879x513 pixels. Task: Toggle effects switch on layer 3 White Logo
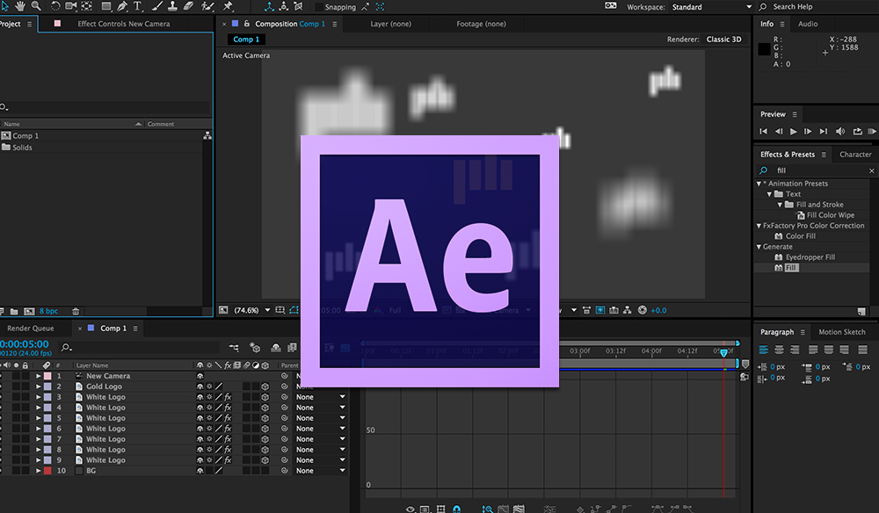pos(228,397)
